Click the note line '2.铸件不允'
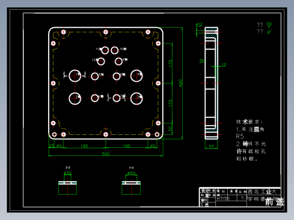The width and height of the screenshot is (294, 220). coord(251,144)
